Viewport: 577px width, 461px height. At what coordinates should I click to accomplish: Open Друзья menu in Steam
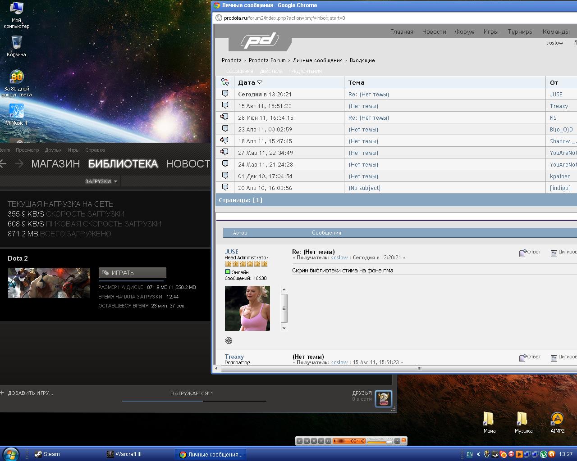53,150
